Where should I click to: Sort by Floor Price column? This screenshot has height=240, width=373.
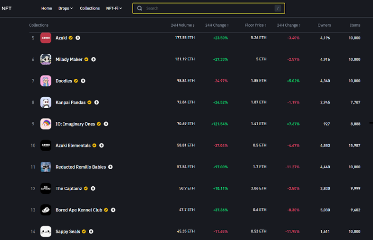click(256, 25)
